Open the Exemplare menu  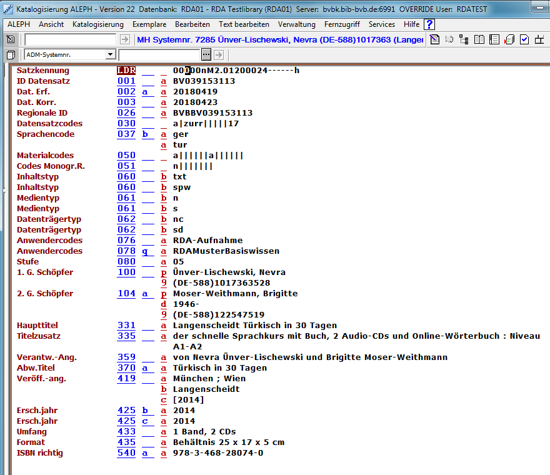(x=149, y=24)
